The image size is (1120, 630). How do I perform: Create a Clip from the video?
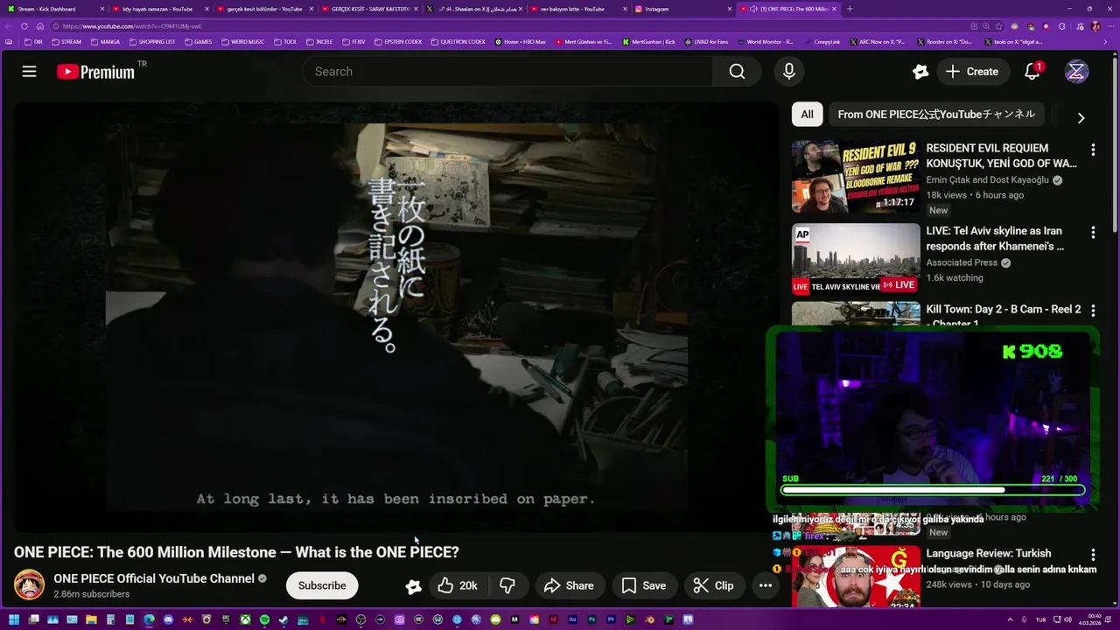tap(713, 585)
